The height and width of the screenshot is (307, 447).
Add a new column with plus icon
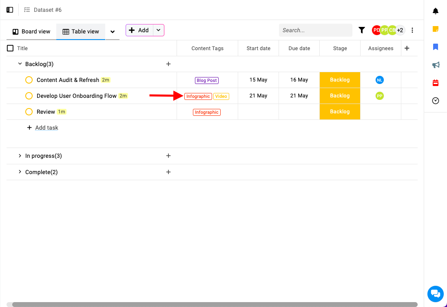tap(407, 48)
